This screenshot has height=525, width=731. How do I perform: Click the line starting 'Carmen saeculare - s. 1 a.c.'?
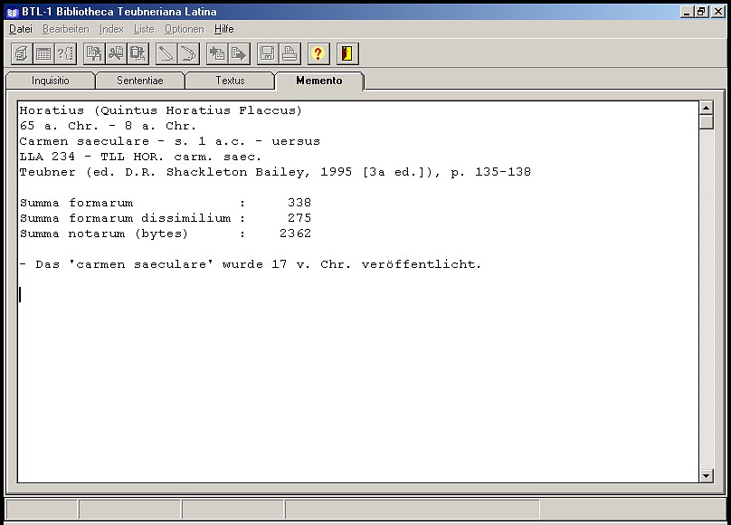(170, 141)
